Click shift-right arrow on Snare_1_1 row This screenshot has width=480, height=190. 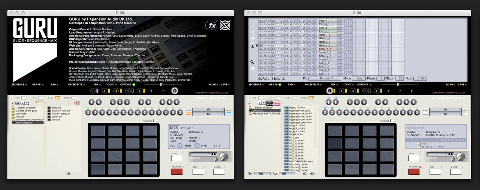[x=350, y=59]
